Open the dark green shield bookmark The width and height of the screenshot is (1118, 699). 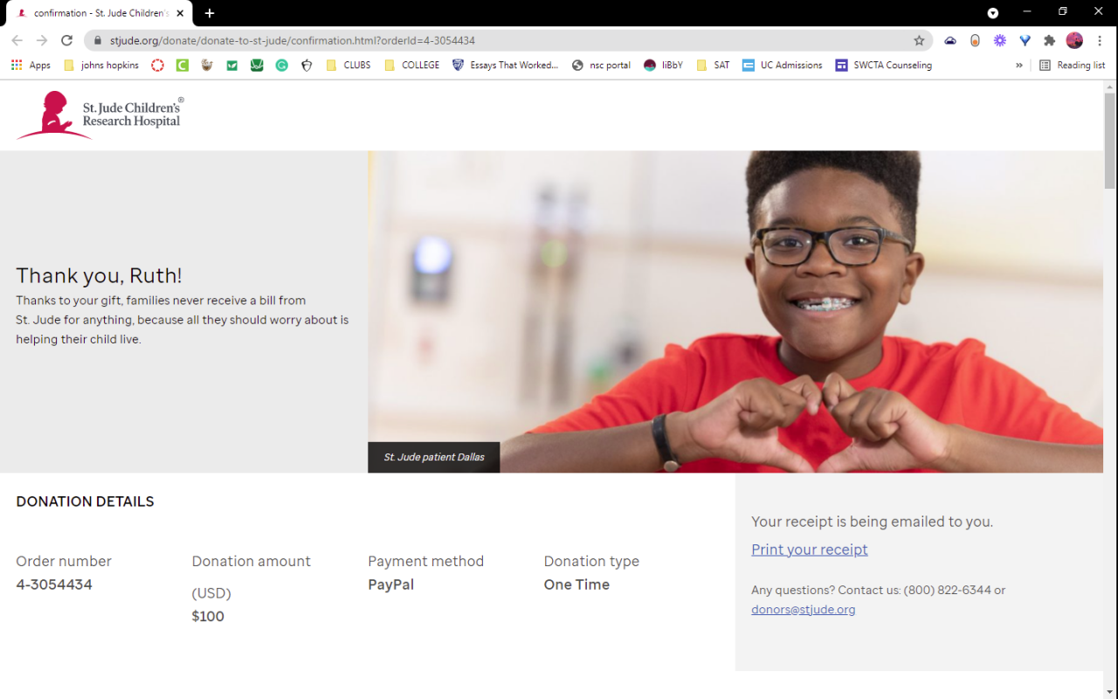257,65
